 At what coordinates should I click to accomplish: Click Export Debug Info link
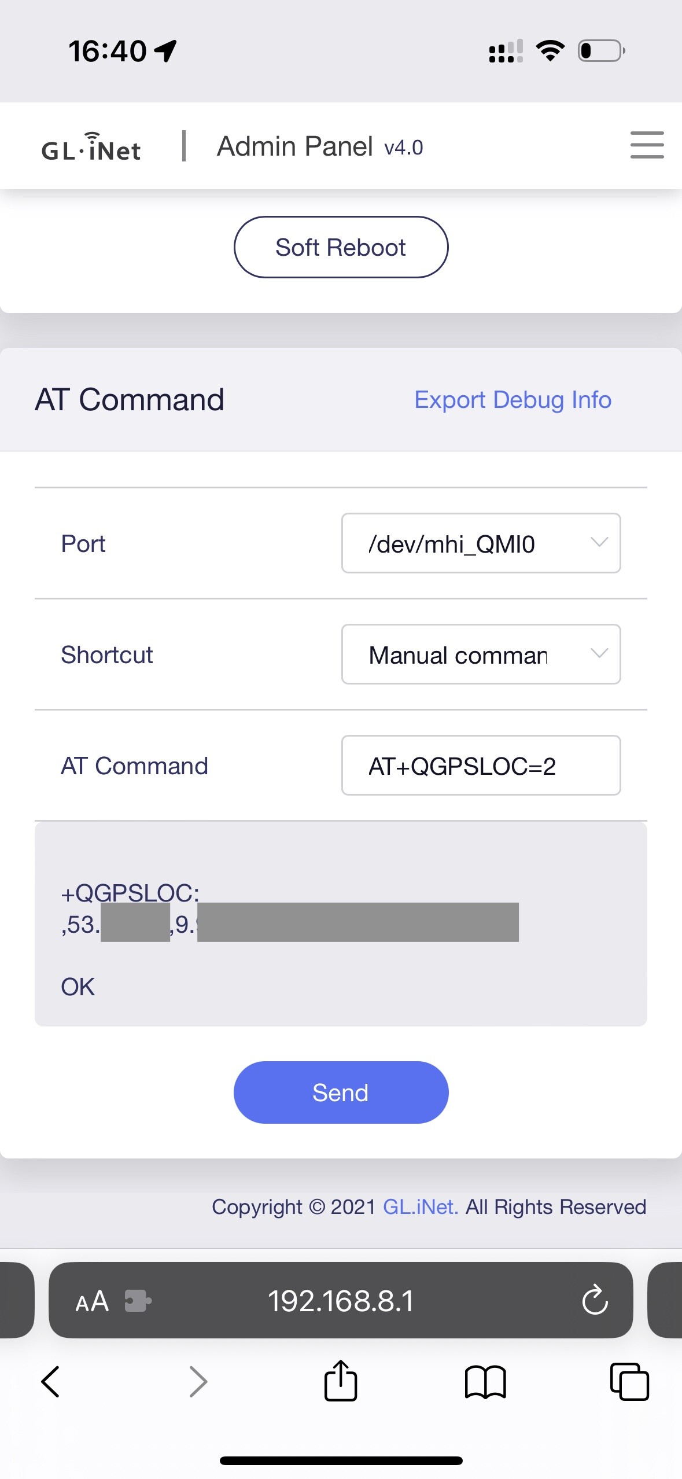click(513, 400)
